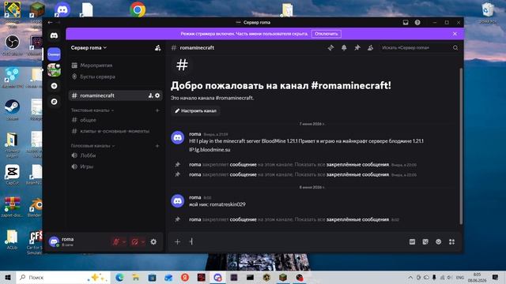
Task: Open the Inbox icon in title bar
Action: pyautogui.click(x=406, y=22)
